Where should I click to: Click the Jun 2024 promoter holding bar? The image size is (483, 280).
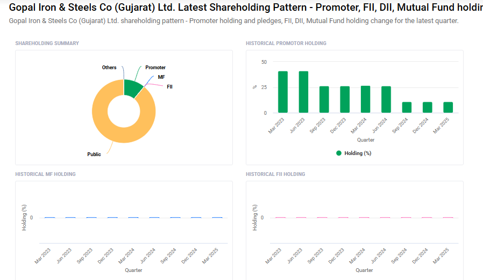pos(386,100)
